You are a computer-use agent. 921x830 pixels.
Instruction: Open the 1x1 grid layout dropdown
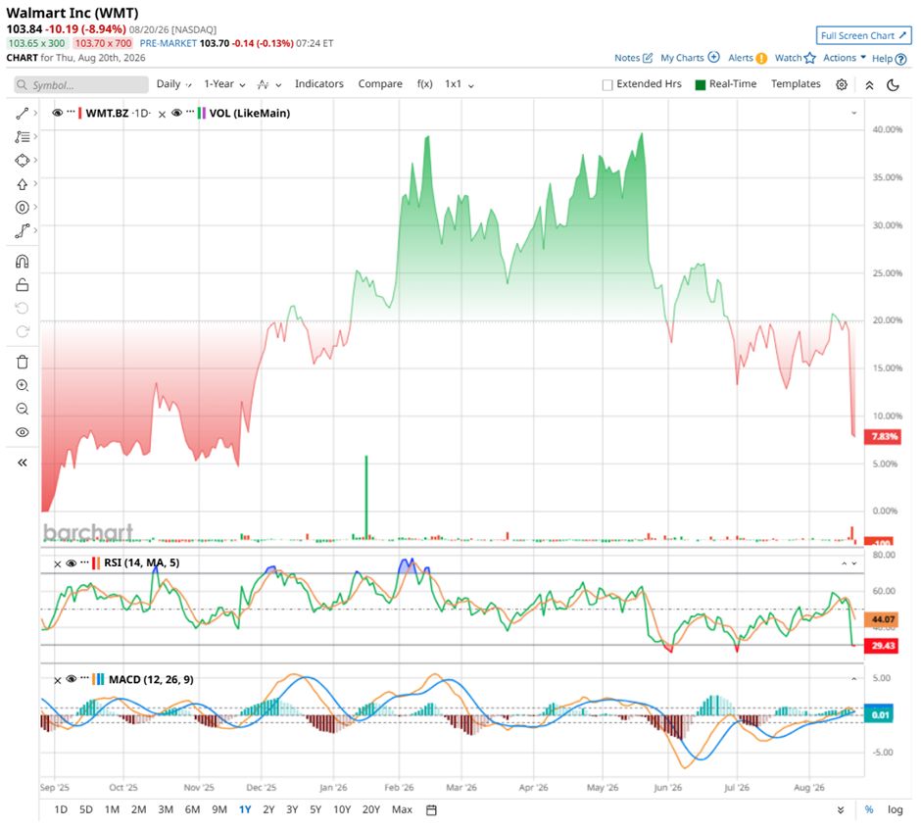click(459, 84)
